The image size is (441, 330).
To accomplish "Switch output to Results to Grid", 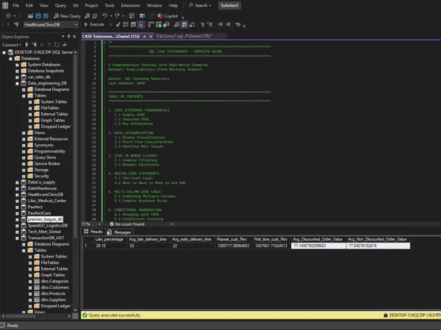I will (x=184, y=25).
